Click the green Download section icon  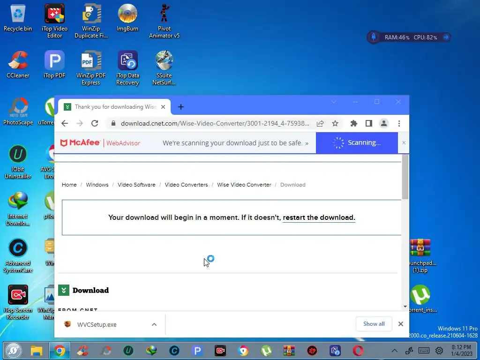tap(64, 290)
